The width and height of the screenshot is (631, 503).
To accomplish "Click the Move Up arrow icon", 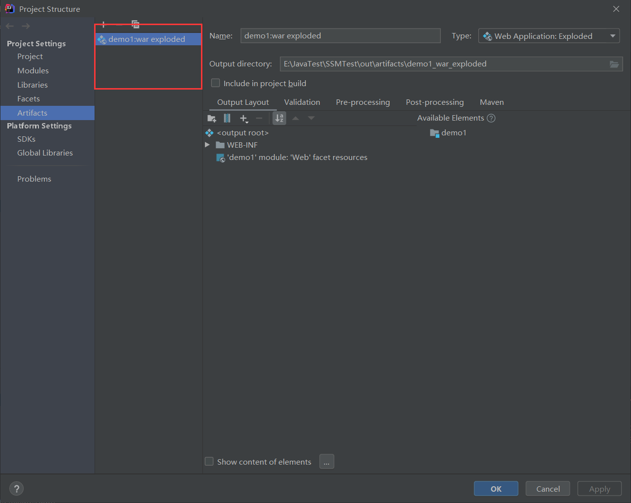I will pyautogui.click(x=296, y=118).
